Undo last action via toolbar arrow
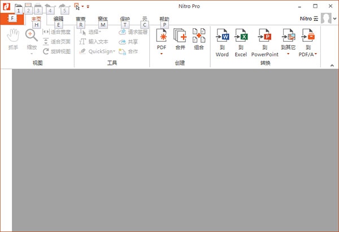 pyautogui.click(x=48, y=6)
